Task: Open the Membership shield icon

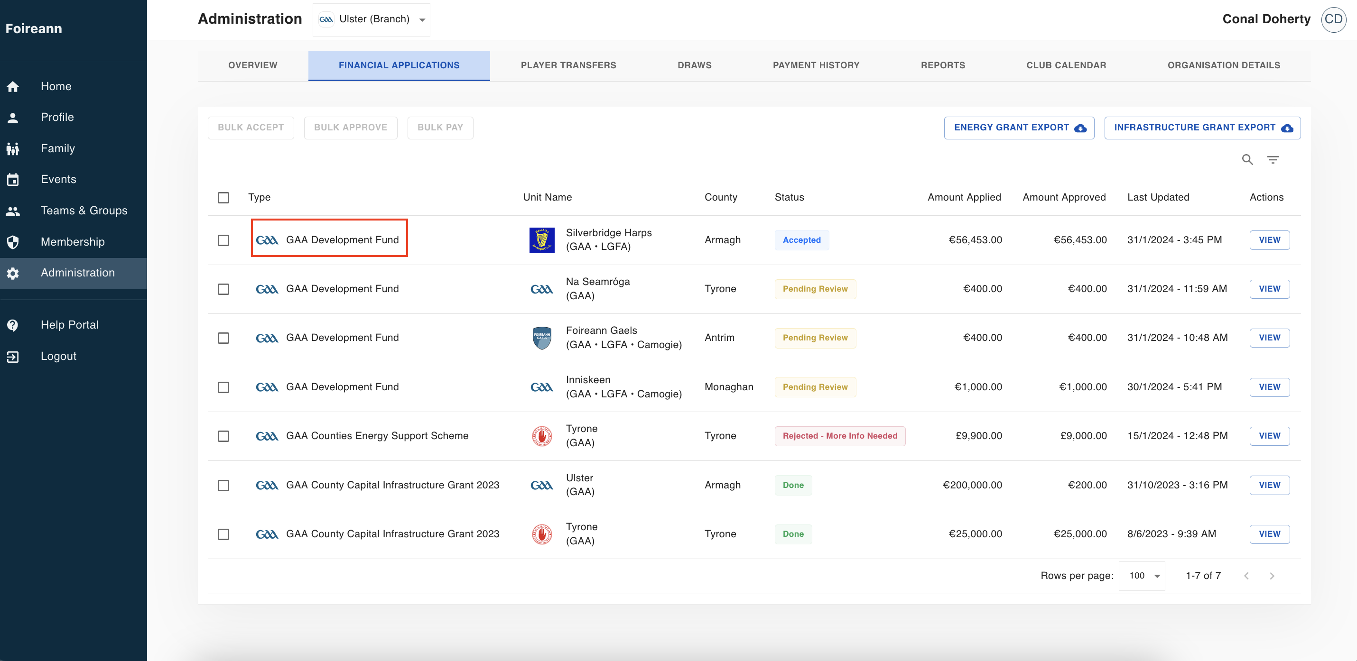Action: click(x=13, y=242)
